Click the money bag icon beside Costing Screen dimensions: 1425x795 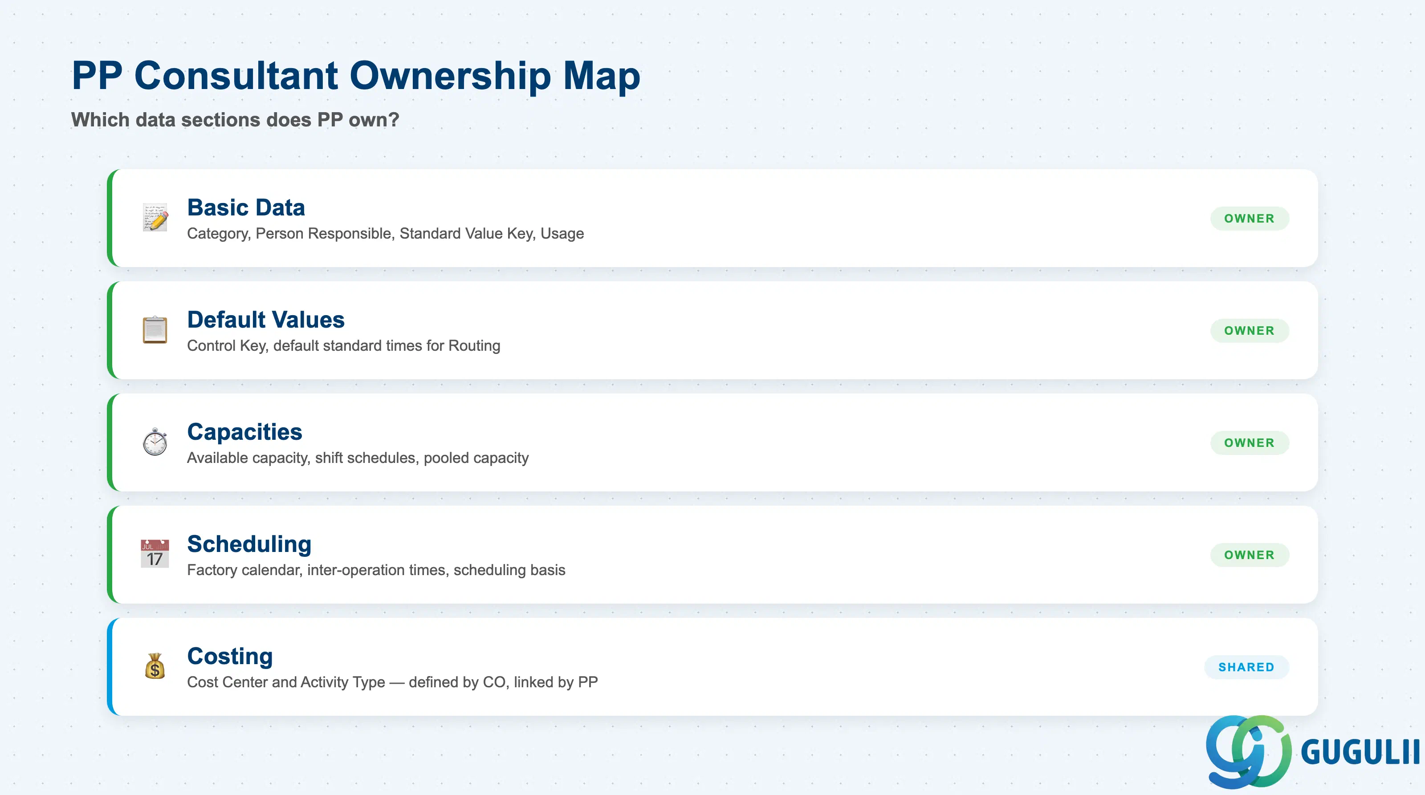coord(155,666)
